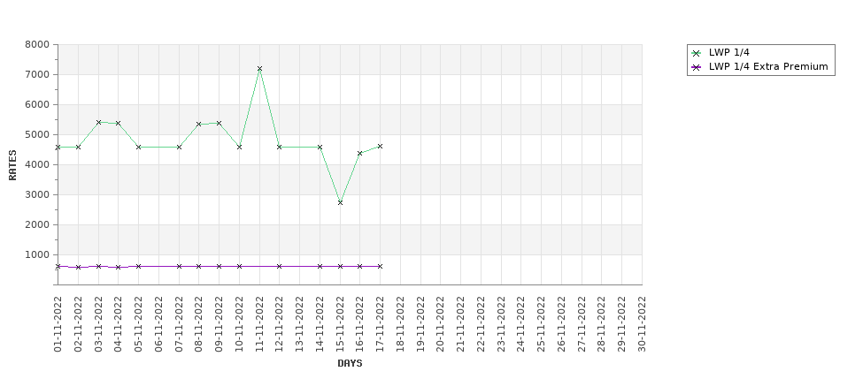Click the 25-11-2022 date label

click(542, 324)
